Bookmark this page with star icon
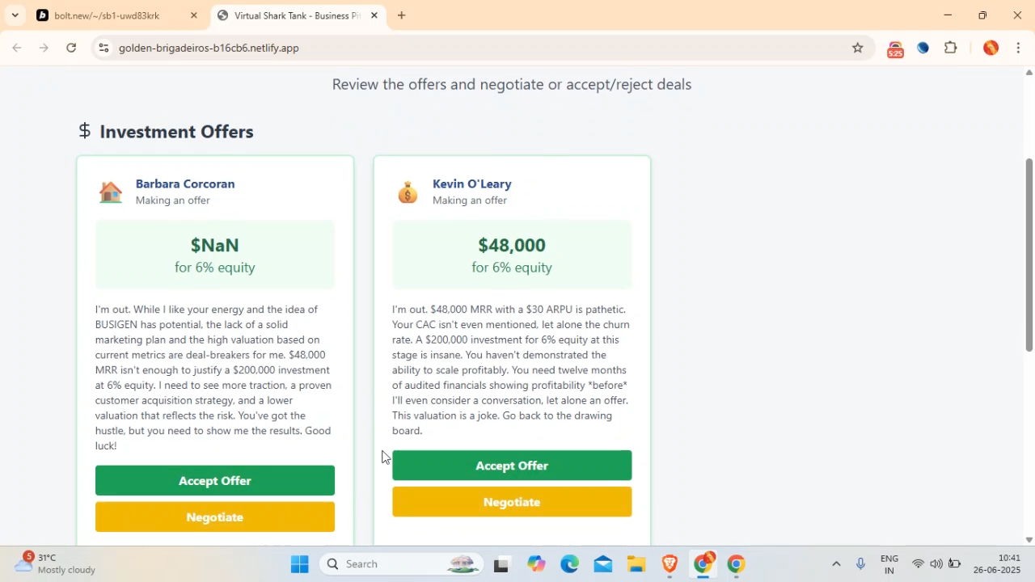Image resolution: width=1035 pixels, height=582 pixels. tap(858, 48)
